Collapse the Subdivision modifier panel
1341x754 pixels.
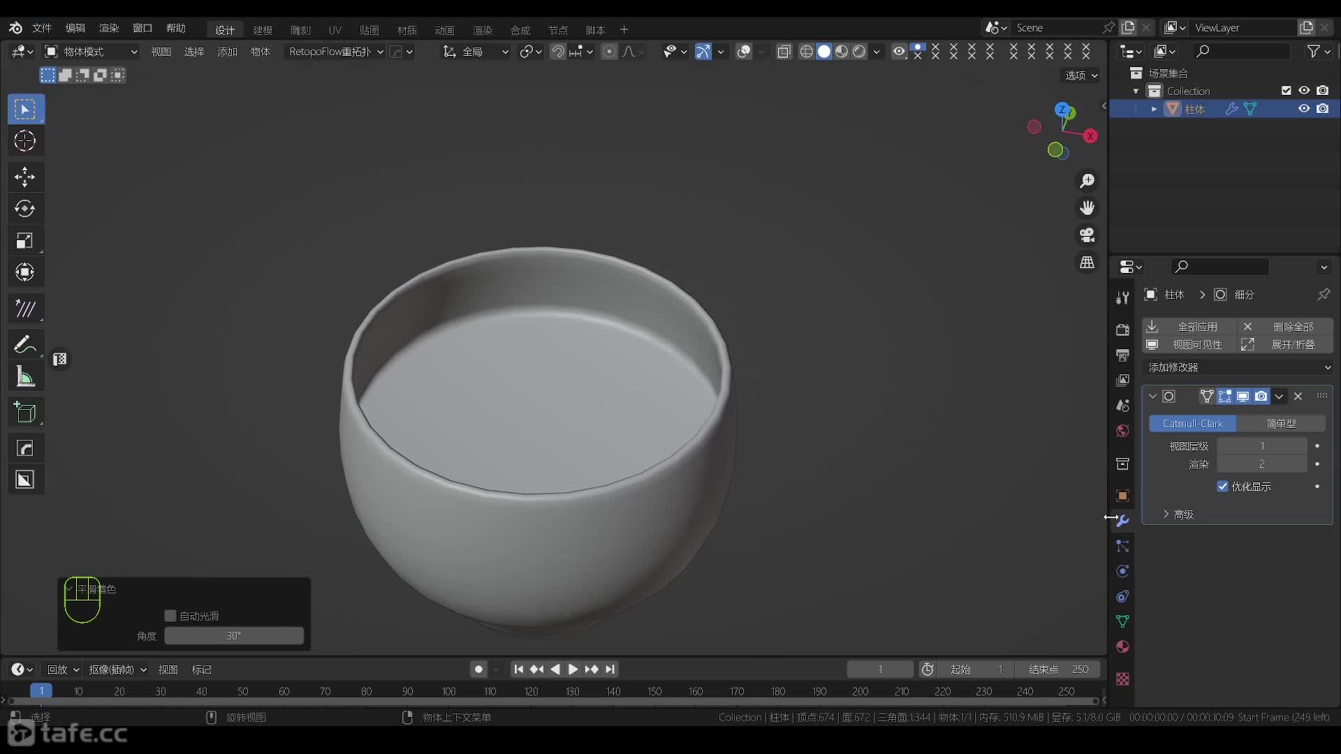tap(1152, 397)
